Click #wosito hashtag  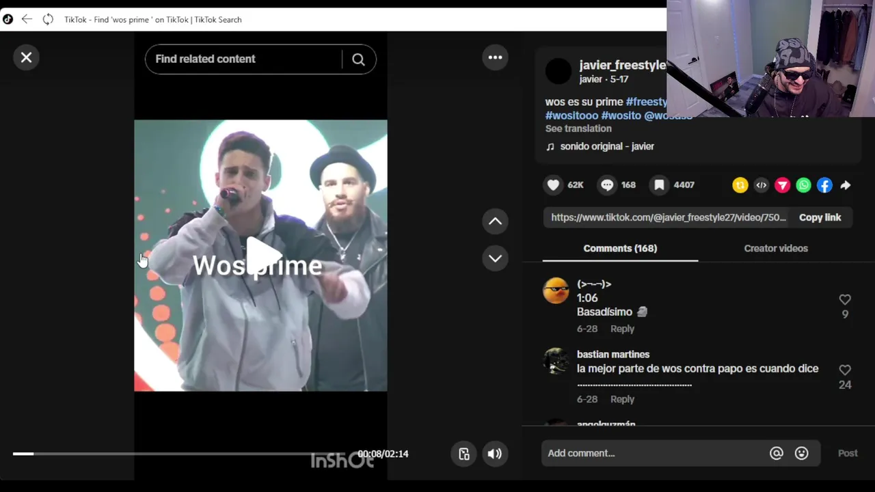click(621, 115)
